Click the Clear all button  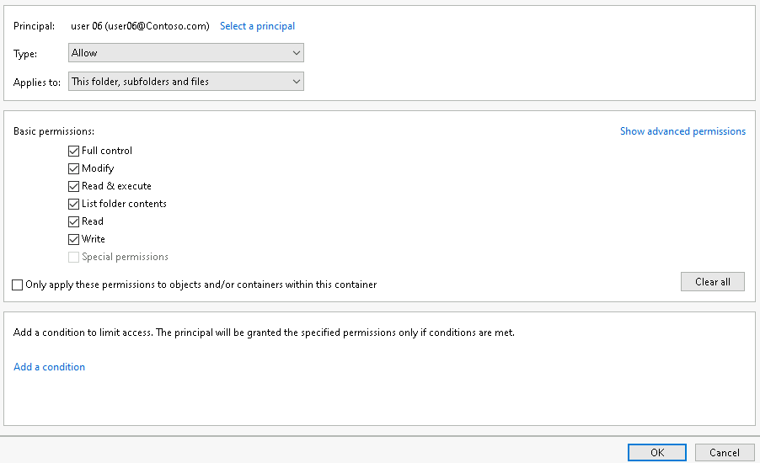[x=713, y=282]
